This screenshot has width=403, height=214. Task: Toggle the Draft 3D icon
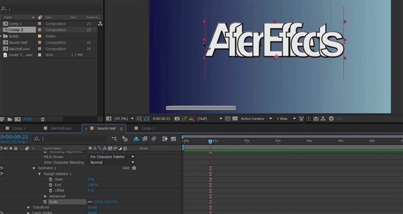(x=125, y=139)
